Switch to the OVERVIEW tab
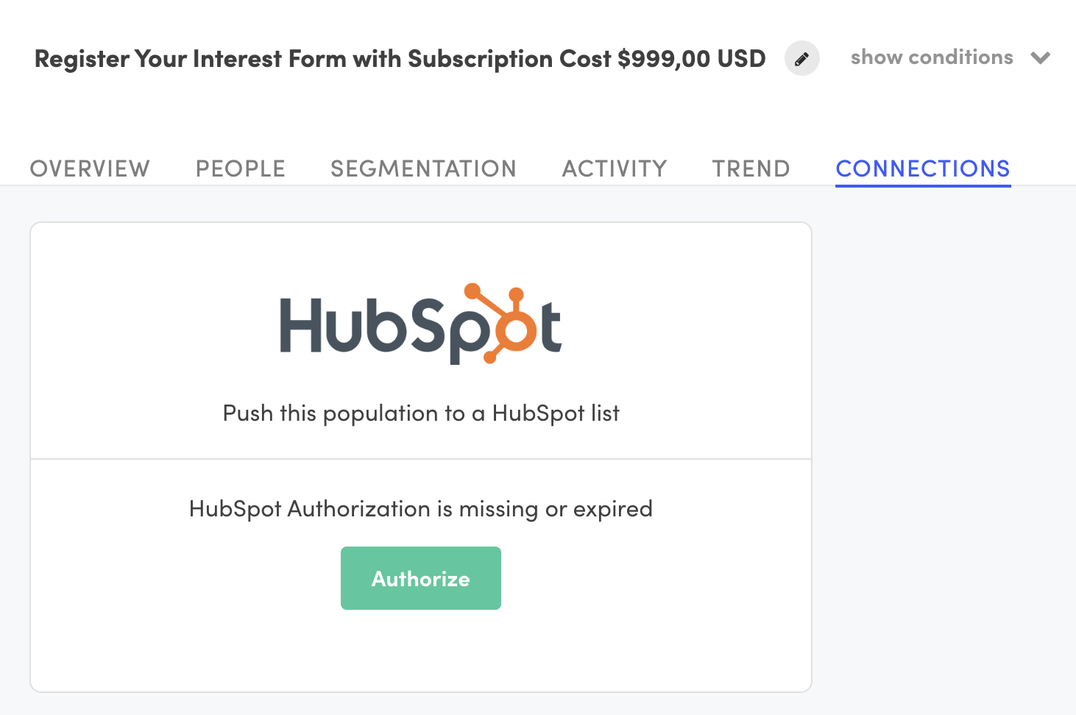This screenshot has height=715, width=1076. click(x=89, y=168)
